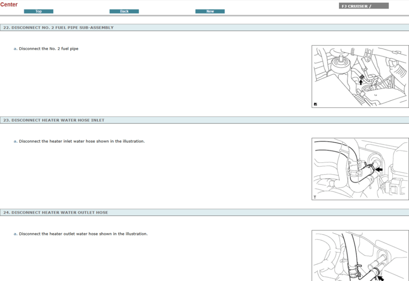Image resolution: width=409 pixels, height=281 pixels.
Task: Click the red Center heading
Action: pos(9,4)
